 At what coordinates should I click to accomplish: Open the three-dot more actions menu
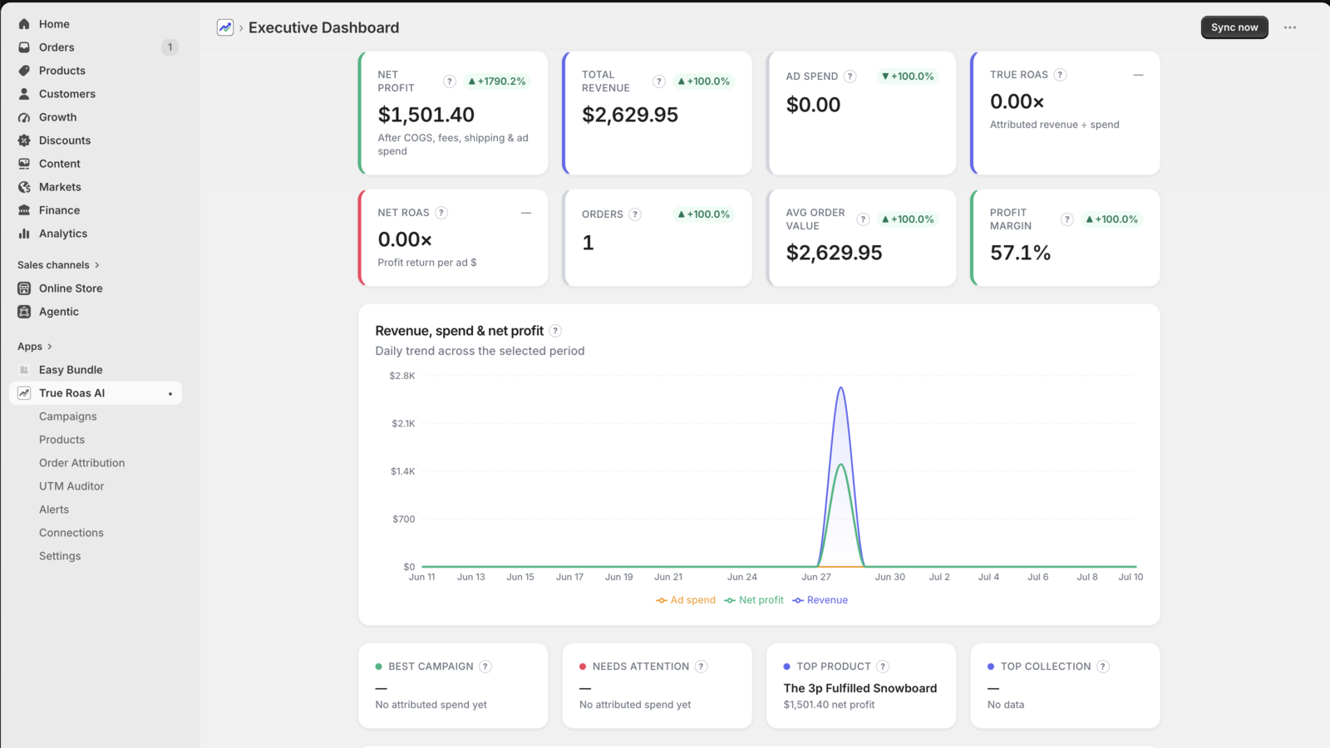pyautogui.click(x=1290, y=27)
